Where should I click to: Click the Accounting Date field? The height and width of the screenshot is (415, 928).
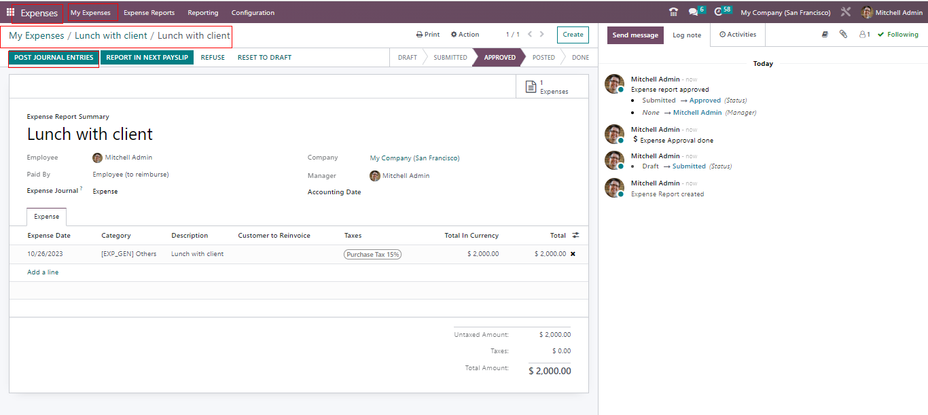(x=469, y=192)
